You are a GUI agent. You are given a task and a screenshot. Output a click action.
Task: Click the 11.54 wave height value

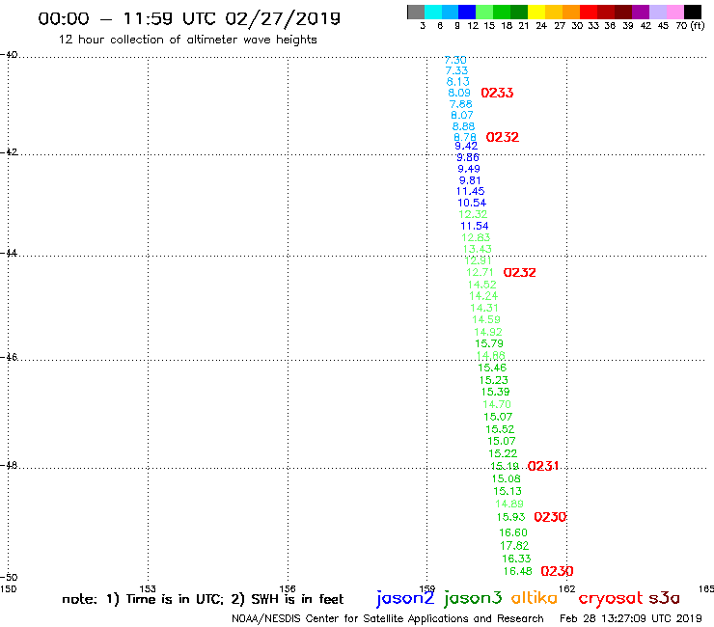coord(475,227)
